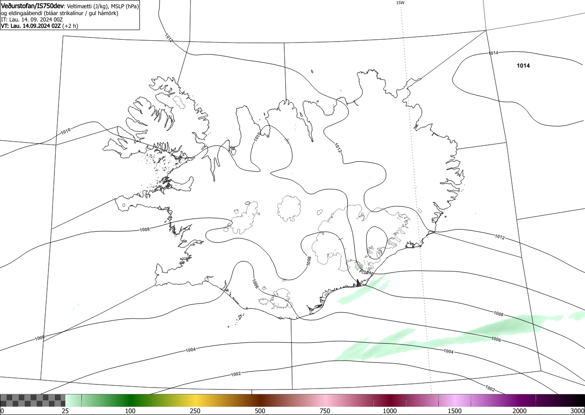Click the colorbar tick label 2000
Image resolution: width=585 pixels, height=415 pixels.
(520, 411)
